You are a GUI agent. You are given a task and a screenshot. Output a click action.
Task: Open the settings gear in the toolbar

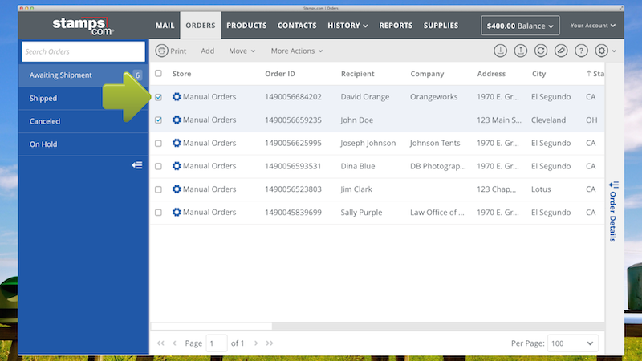[603, 51]
